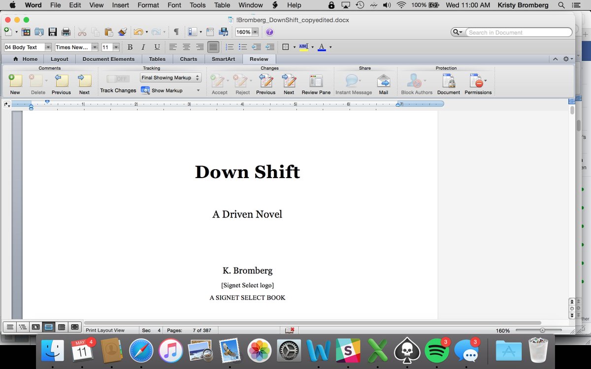Open the font color dropdown arrow

point(330,47)
